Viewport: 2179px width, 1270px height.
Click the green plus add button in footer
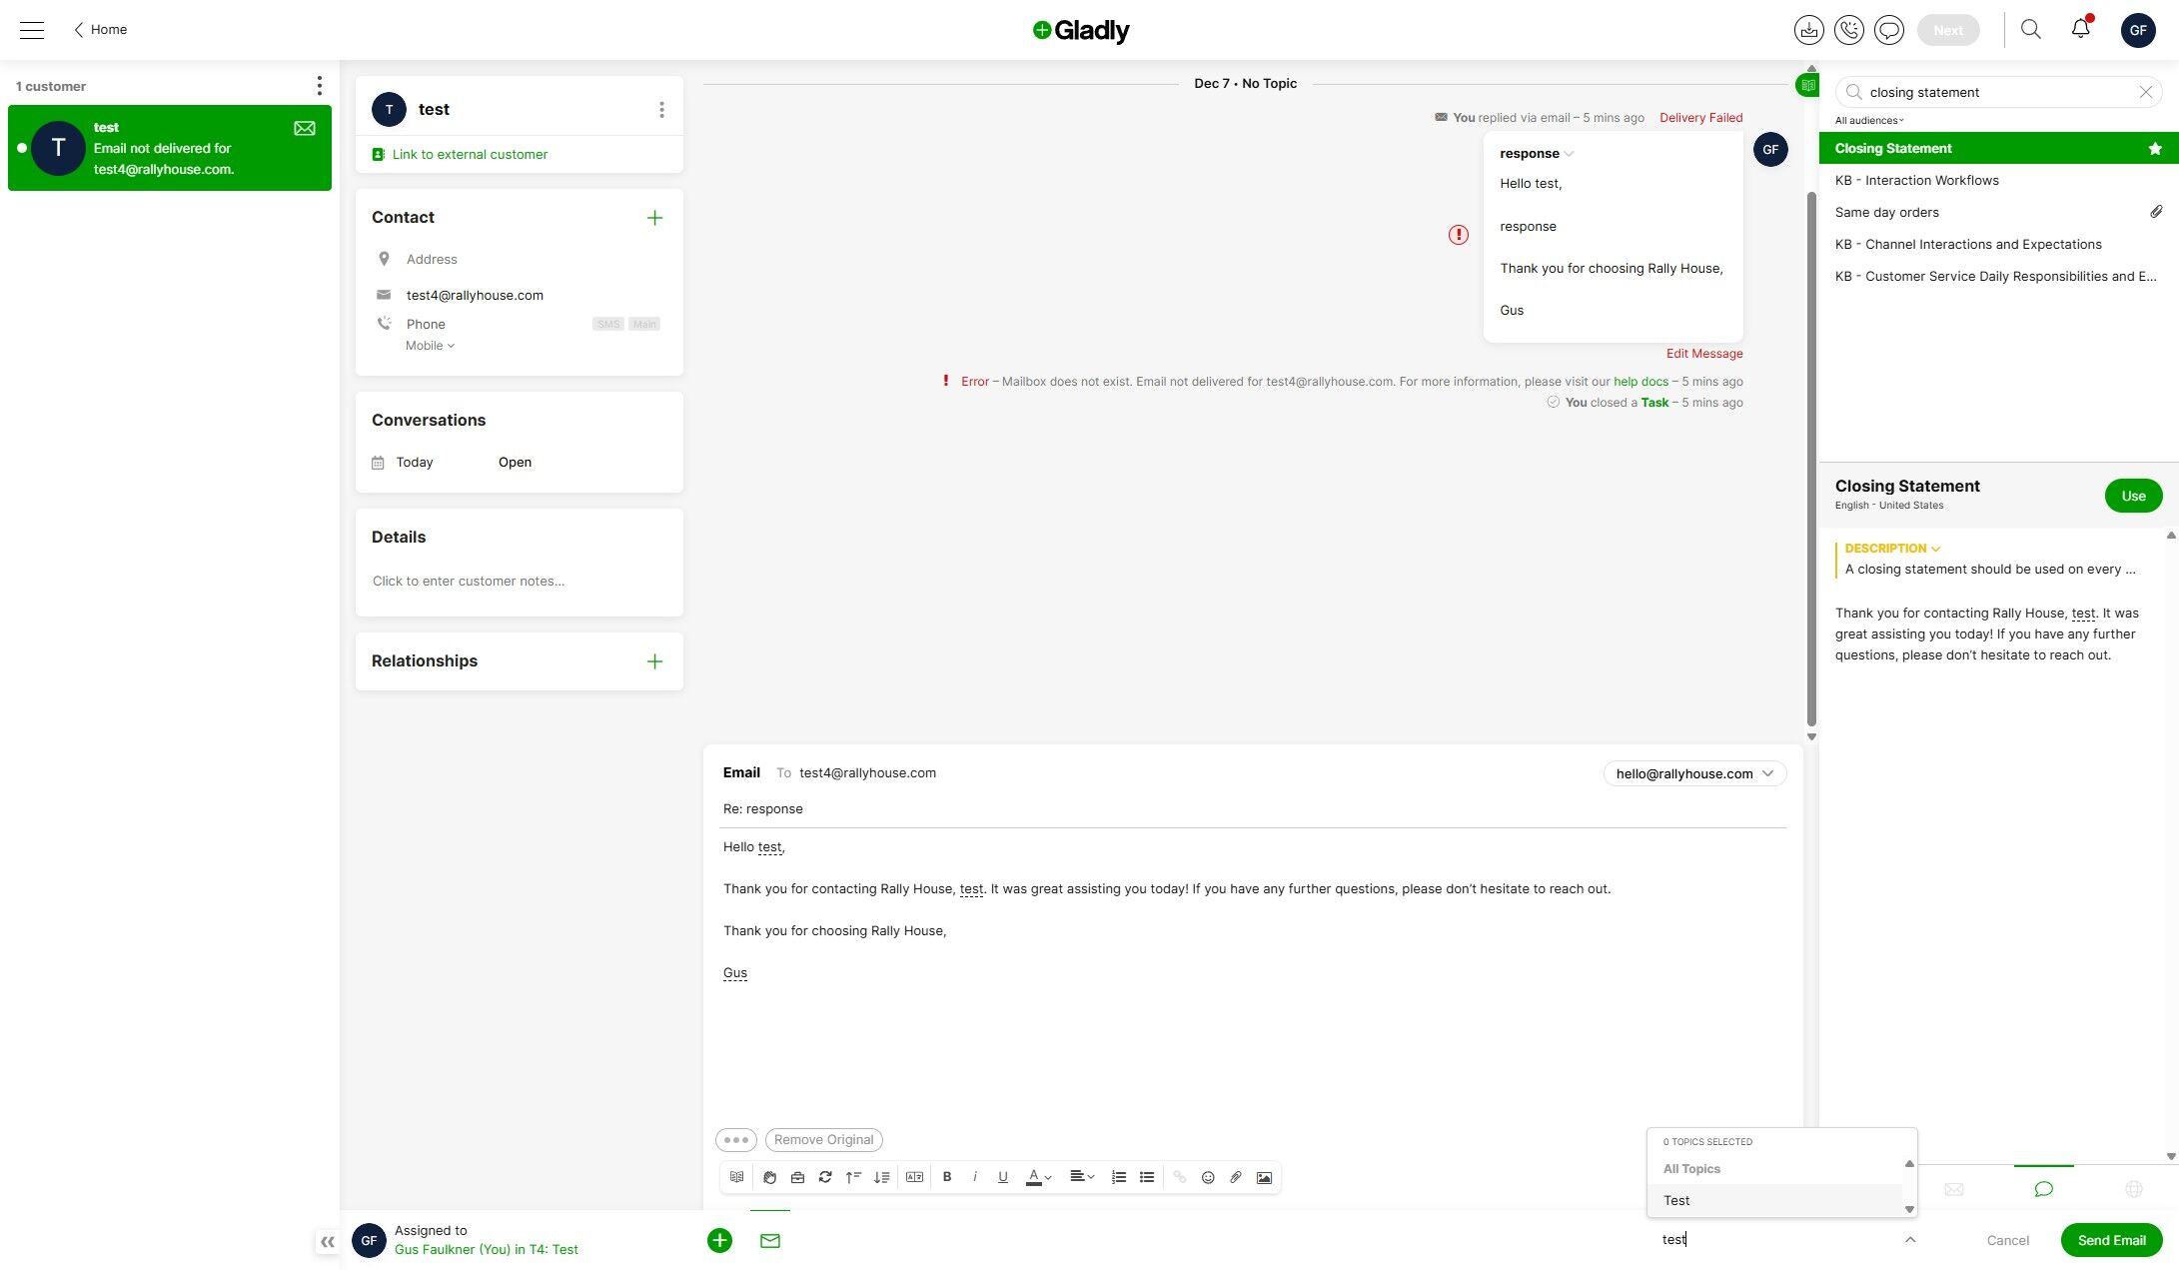click(x=719, y=1240)
